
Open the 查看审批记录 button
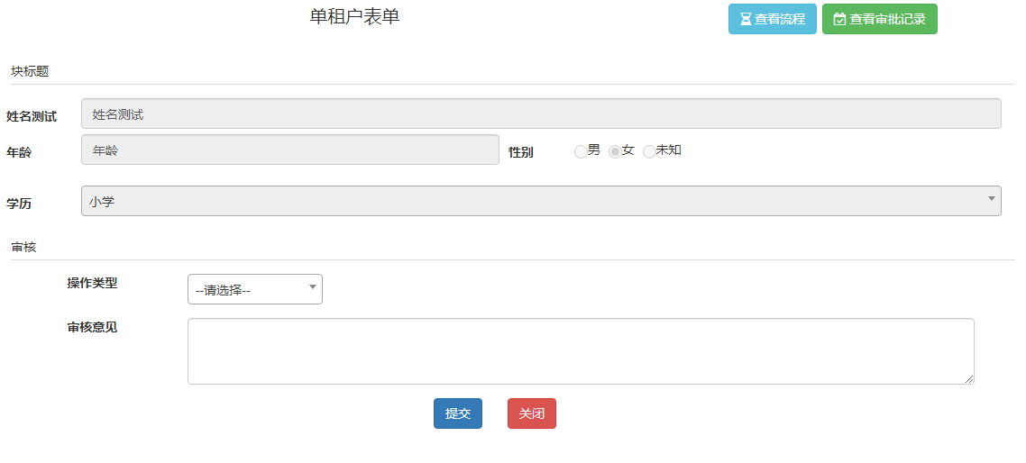click(879, 19)
